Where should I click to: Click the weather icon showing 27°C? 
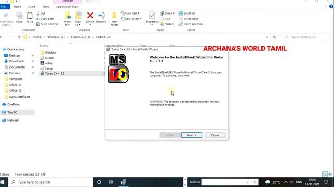[268, 182]
